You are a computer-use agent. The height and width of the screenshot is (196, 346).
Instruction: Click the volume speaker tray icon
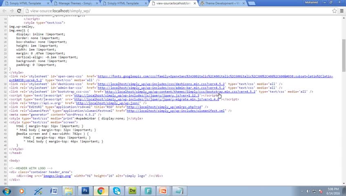[x=308, y=192]
